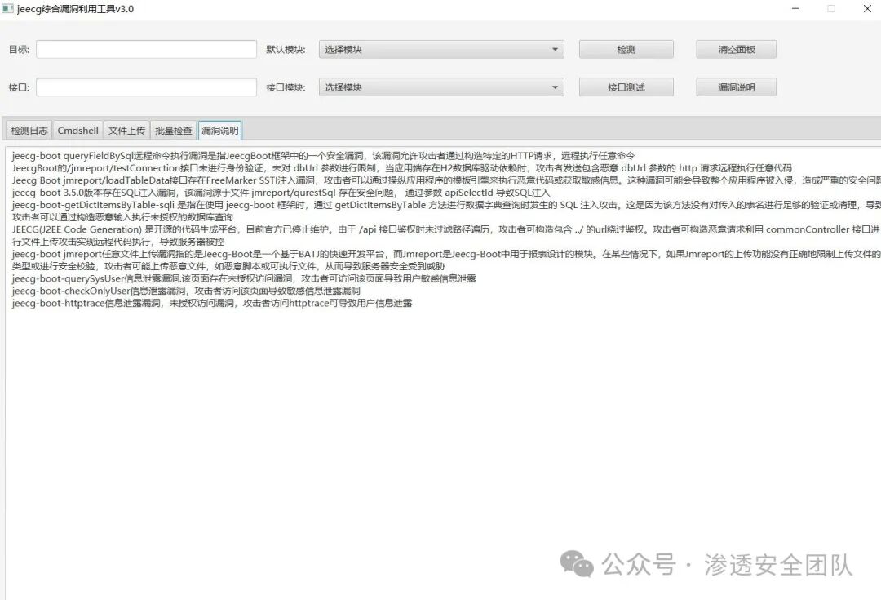Image resolution: width=881 pixels, height=600 pixels.
Task: Click the app icon in title bar
Action: pos(7,8)
